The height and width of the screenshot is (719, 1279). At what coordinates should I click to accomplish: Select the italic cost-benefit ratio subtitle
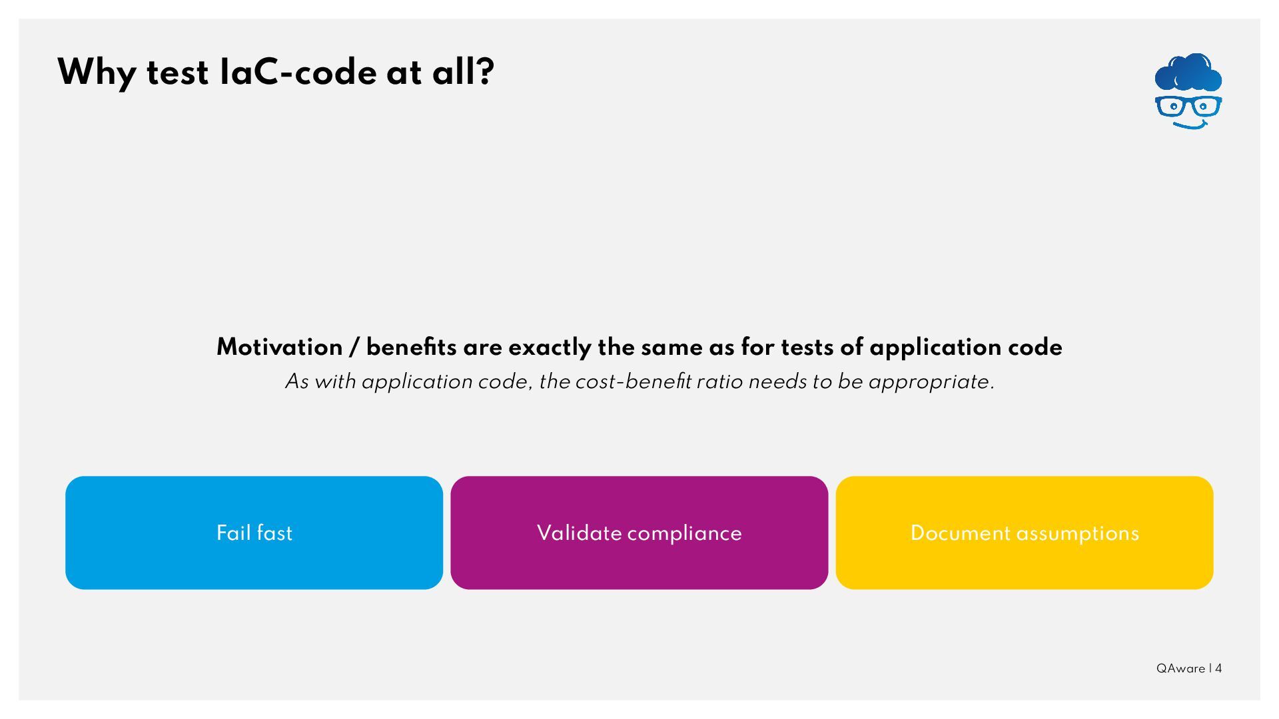(639, 381)
